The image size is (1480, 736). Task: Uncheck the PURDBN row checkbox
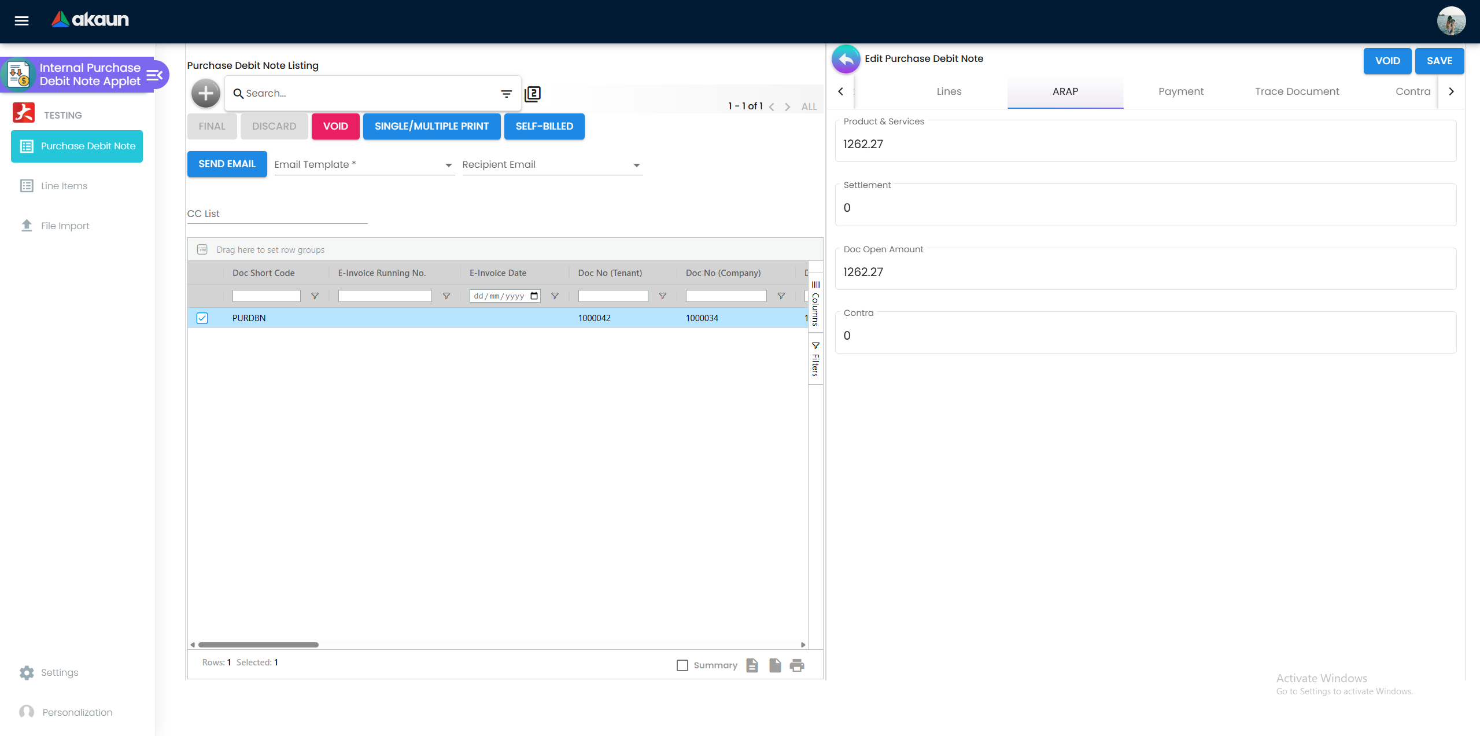pyautogui.click(x=202, y=318)
